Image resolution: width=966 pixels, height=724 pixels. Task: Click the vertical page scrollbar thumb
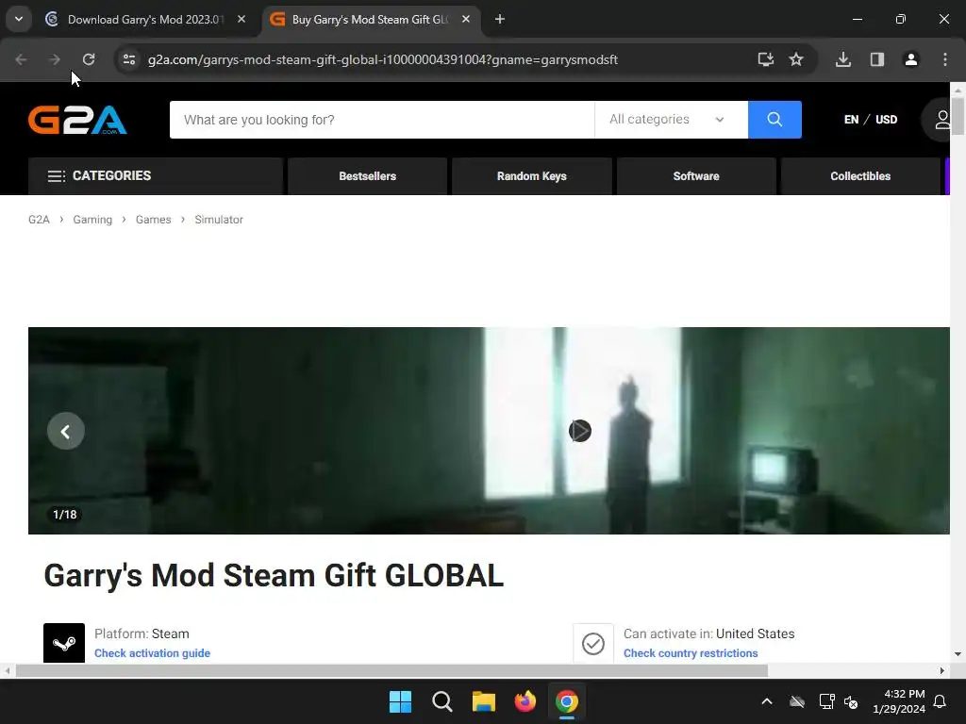tap(958, 115)
